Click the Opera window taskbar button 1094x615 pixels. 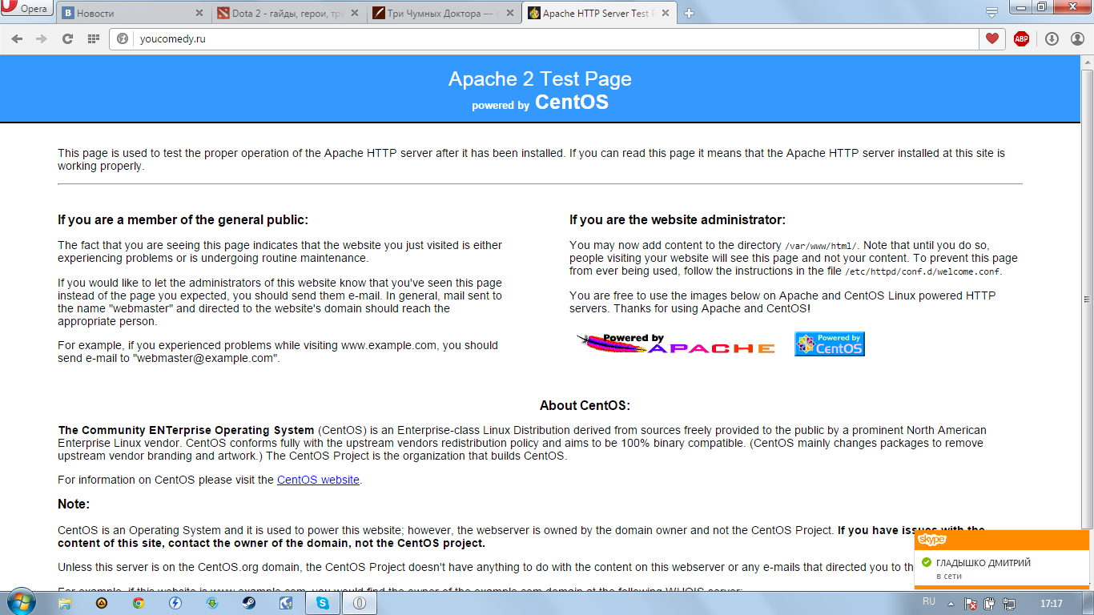(360, 603)
